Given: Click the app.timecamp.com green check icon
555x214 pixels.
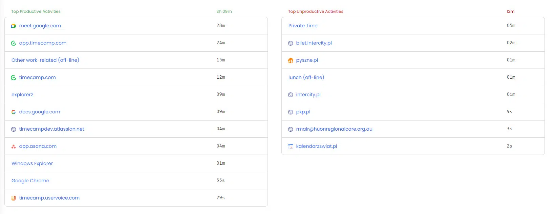Looking at the screenshot, I should click(x=14, y=43).
